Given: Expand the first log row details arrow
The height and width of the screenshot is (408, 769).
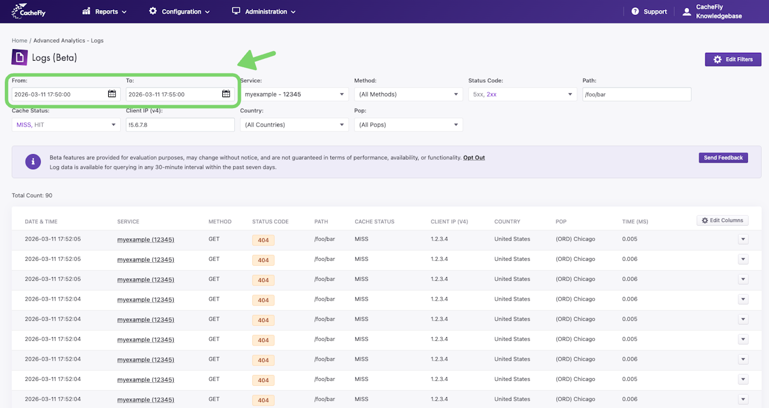Looking at the screenshot, I should tap(743, 239).
